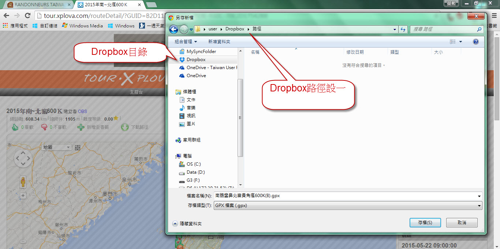Open the 存檔類型 GPX file type dropdown
Image resolution: width=500 pixels, height=249 pixels.
click(x=348, y=206)
